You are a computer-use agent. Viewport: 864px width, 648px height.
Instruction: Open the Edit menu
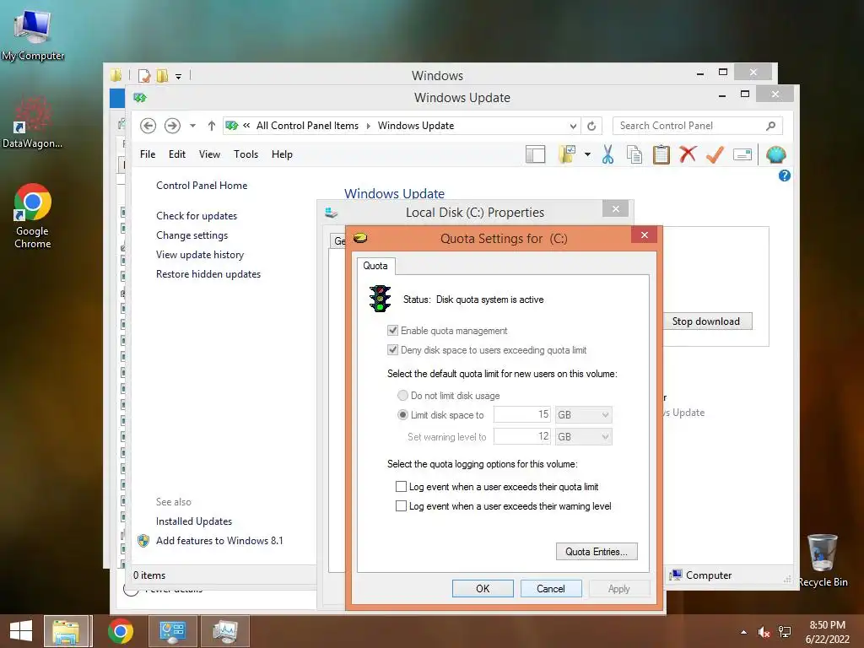[177, 154]
